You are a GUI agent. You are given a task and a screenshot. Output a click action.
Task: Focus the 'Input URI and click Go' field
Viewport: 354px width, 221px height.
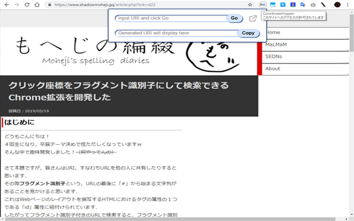(x=171, y=18)
